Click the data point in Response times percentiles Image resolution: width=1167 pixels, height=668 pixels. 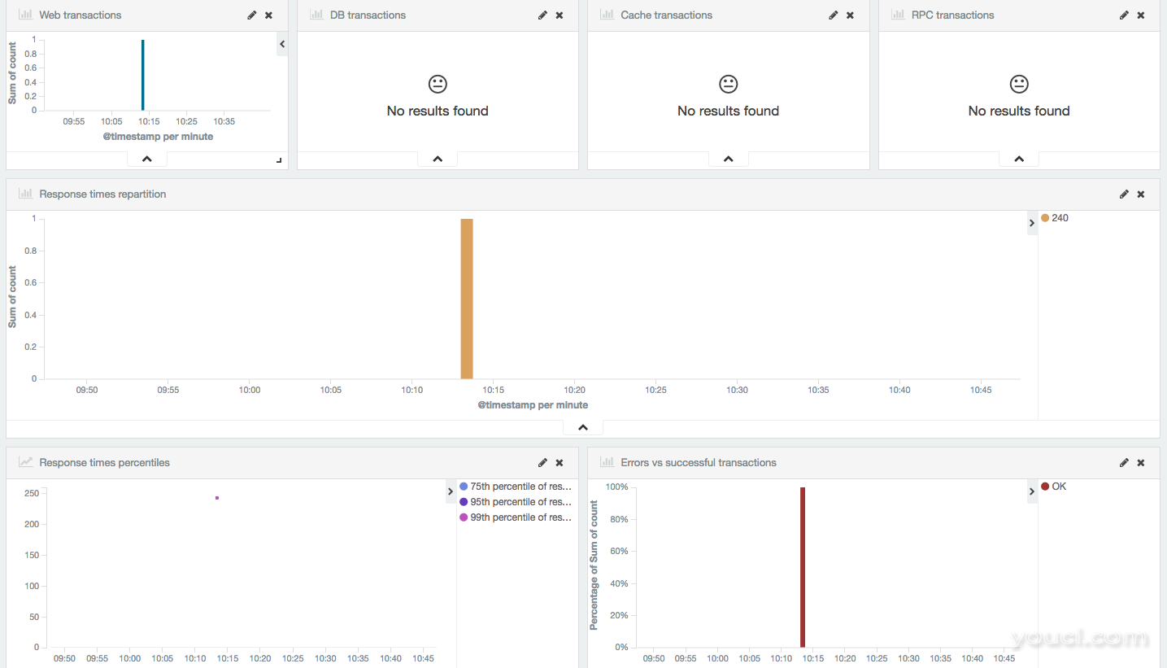coord(217,498)
